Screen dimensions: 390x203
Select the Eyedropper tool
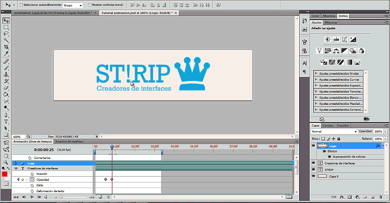pyautogui.click(x=6, y=54)
